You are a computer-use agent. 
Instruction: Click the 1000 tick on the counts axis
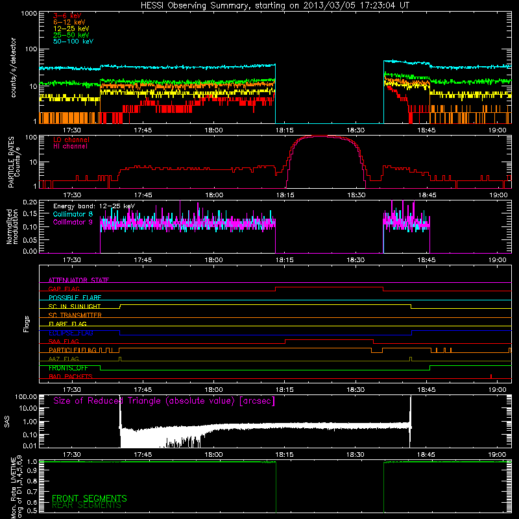click(29, 14)
